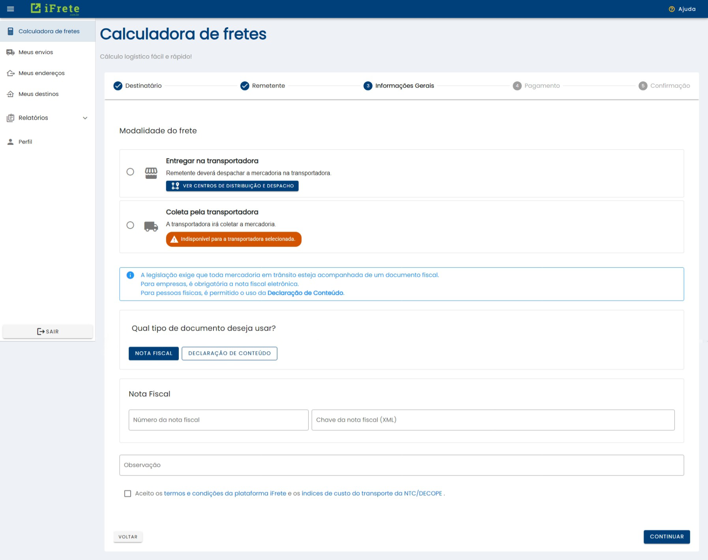Click the blue info icon in legislation notice
This screenshot has width=708, height=560.
tap(130, 275)
